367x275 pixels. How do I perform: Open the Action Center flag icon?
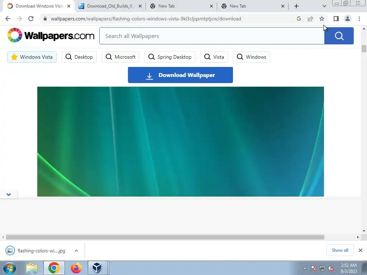(x=314, y=268)
